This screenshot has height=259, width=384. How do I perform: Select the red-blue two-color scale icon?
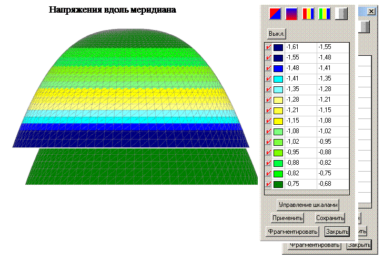(275, 14)
